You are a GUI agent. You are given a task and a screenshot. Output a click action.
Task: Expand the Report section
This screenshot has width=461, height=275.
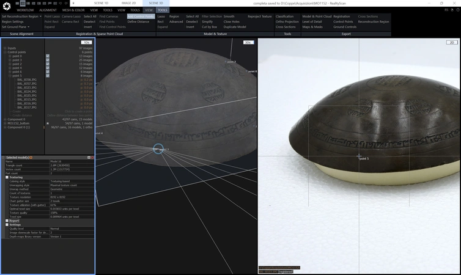pos(7,221)
